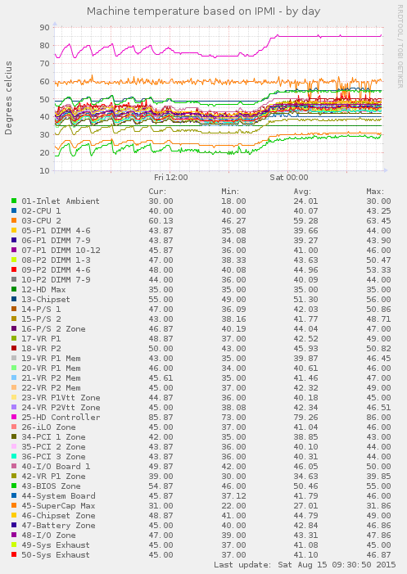Click the red 09-P2 DIMM 4-6 swatch
Image resolution: width=407 pixels, height=574 pixels.
coord(14,269)
